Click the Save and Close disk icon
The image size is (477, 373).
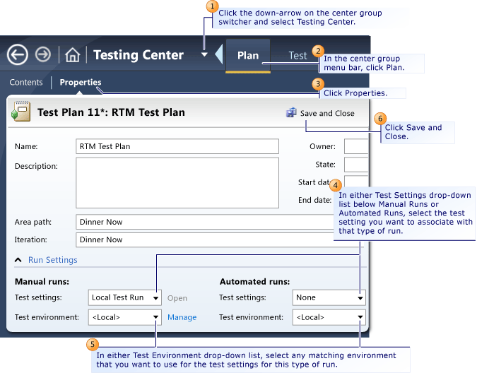click(291, 112)
